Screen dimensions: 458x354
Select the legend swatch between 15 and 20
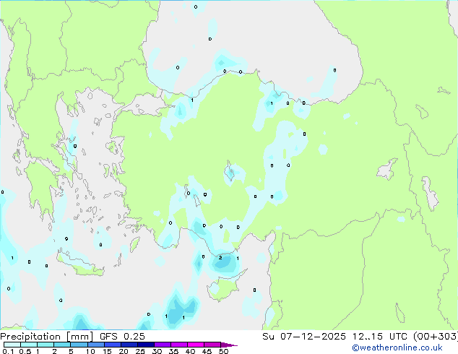pyautogui.click(x=113, y=345)
